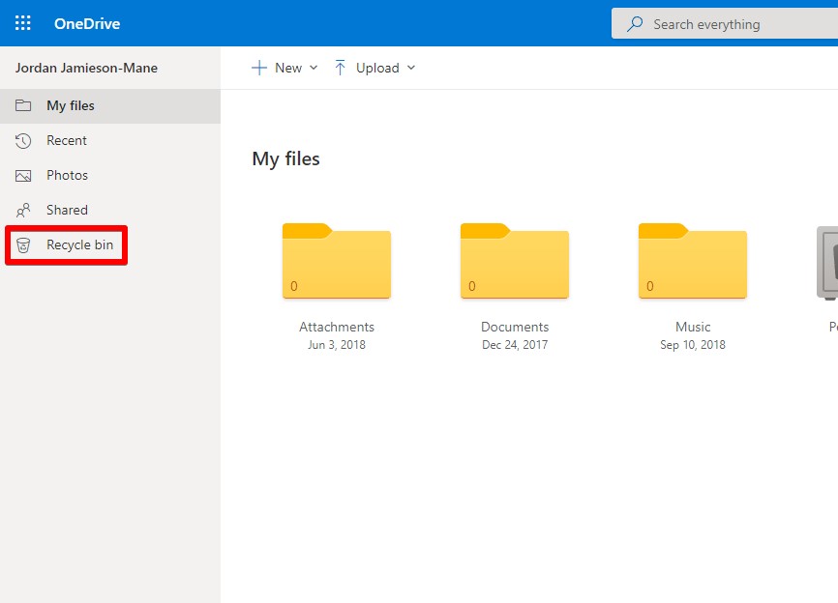Open the Music folder thumbnail

692,263
